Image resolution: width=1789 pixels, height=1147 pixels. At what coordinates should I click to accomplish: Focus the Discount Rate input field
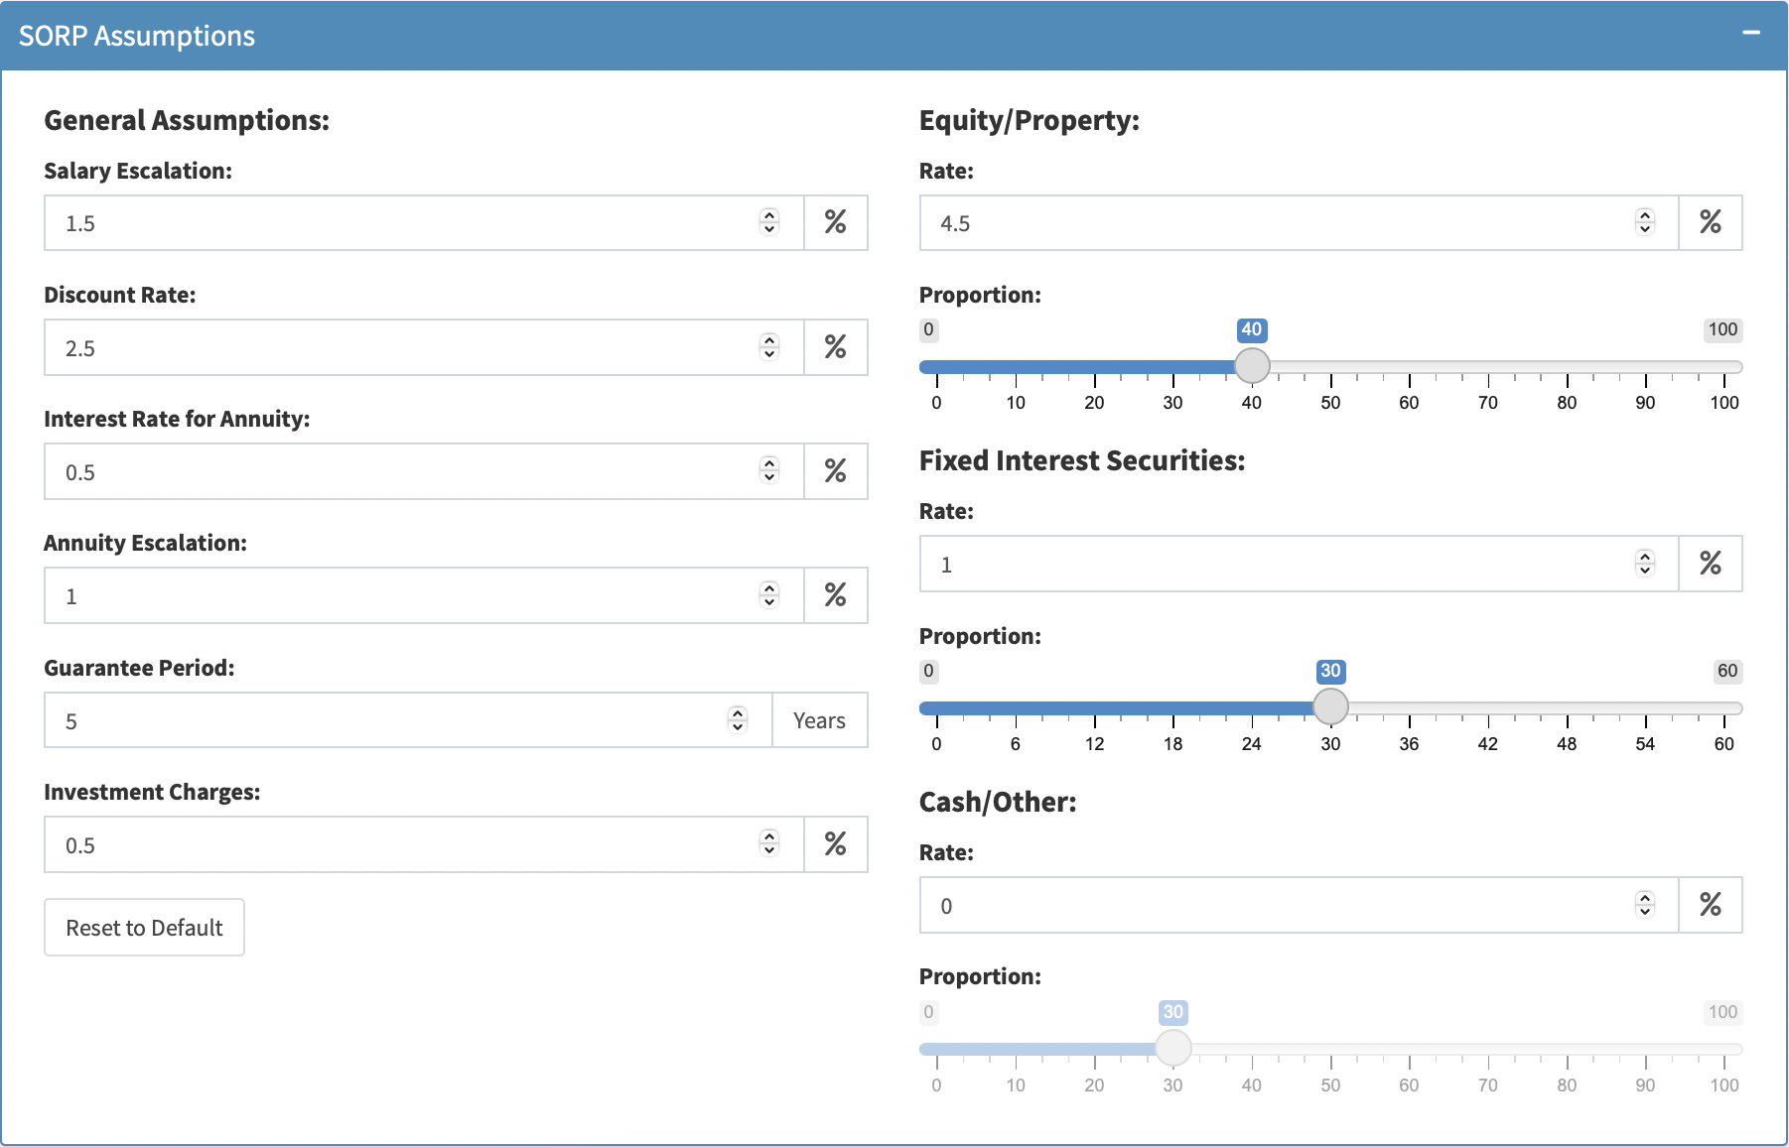[397, 348]
